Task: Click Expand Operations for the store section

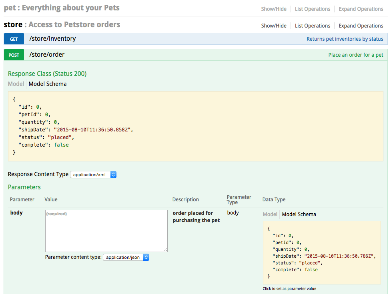Action: 360,26
